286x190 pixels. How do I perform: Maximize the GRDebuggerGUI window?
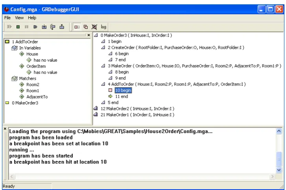click(270, 9)
